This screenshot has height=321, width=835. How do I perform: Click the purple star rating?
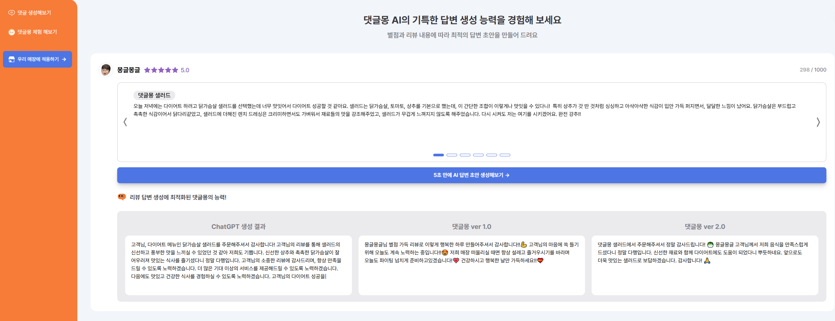click(161, 70)
